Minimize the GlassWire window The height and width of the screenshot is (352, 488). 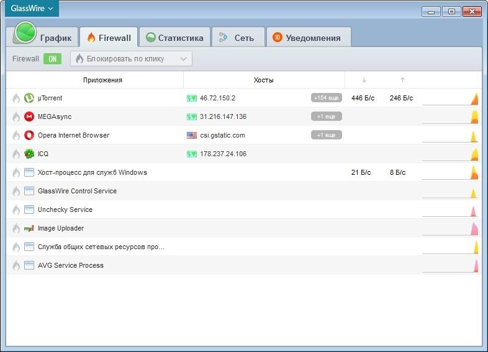click(431, 12)
